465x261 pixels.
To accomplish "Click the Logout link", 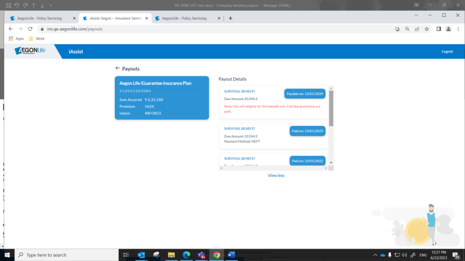I will click(x=447, y=52).
